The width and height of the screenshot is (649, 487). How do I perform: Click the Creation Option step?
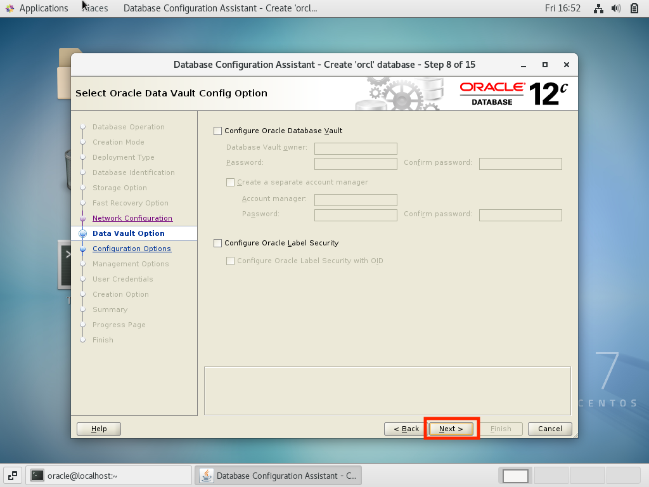click(120, 294)
